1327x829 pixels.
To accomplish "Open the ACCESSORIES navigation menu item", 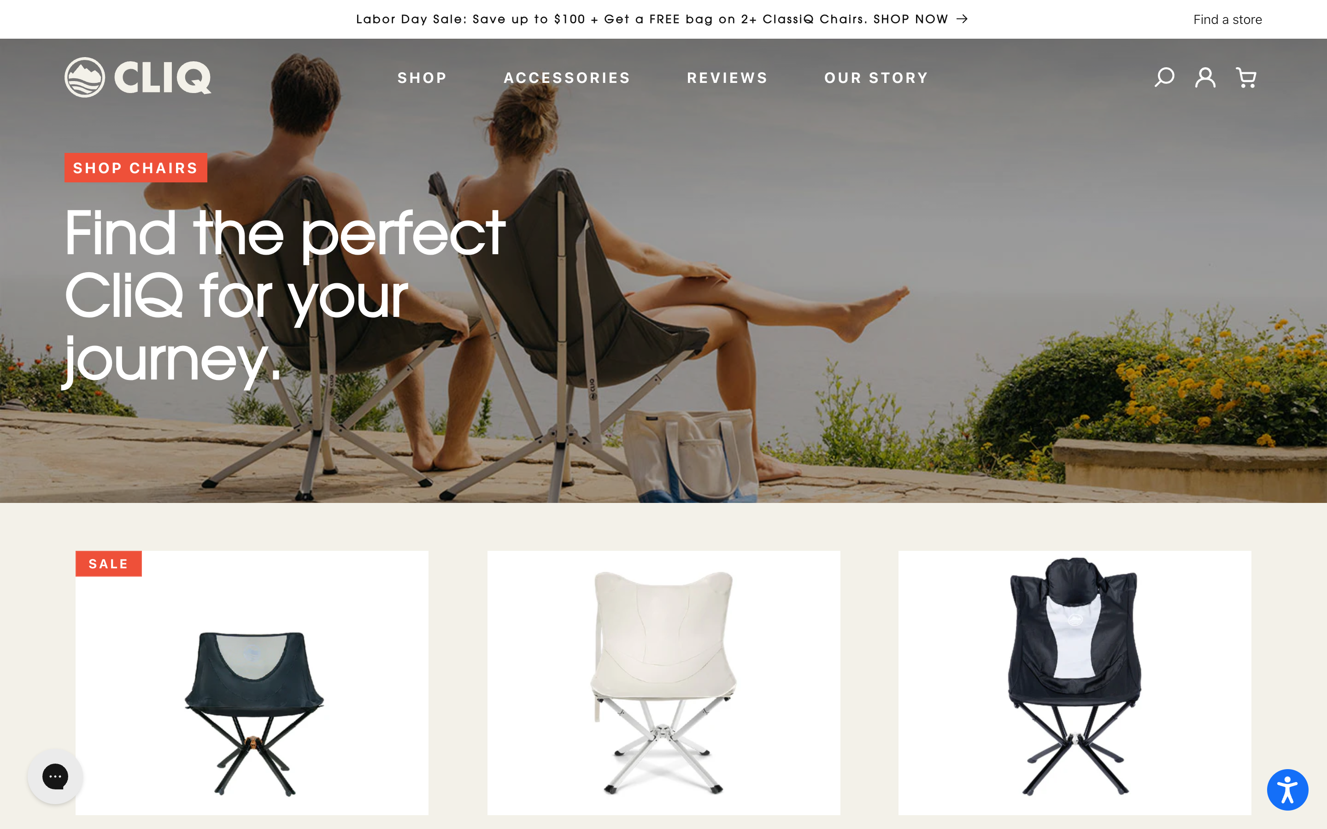I will [x=568, y=77].
